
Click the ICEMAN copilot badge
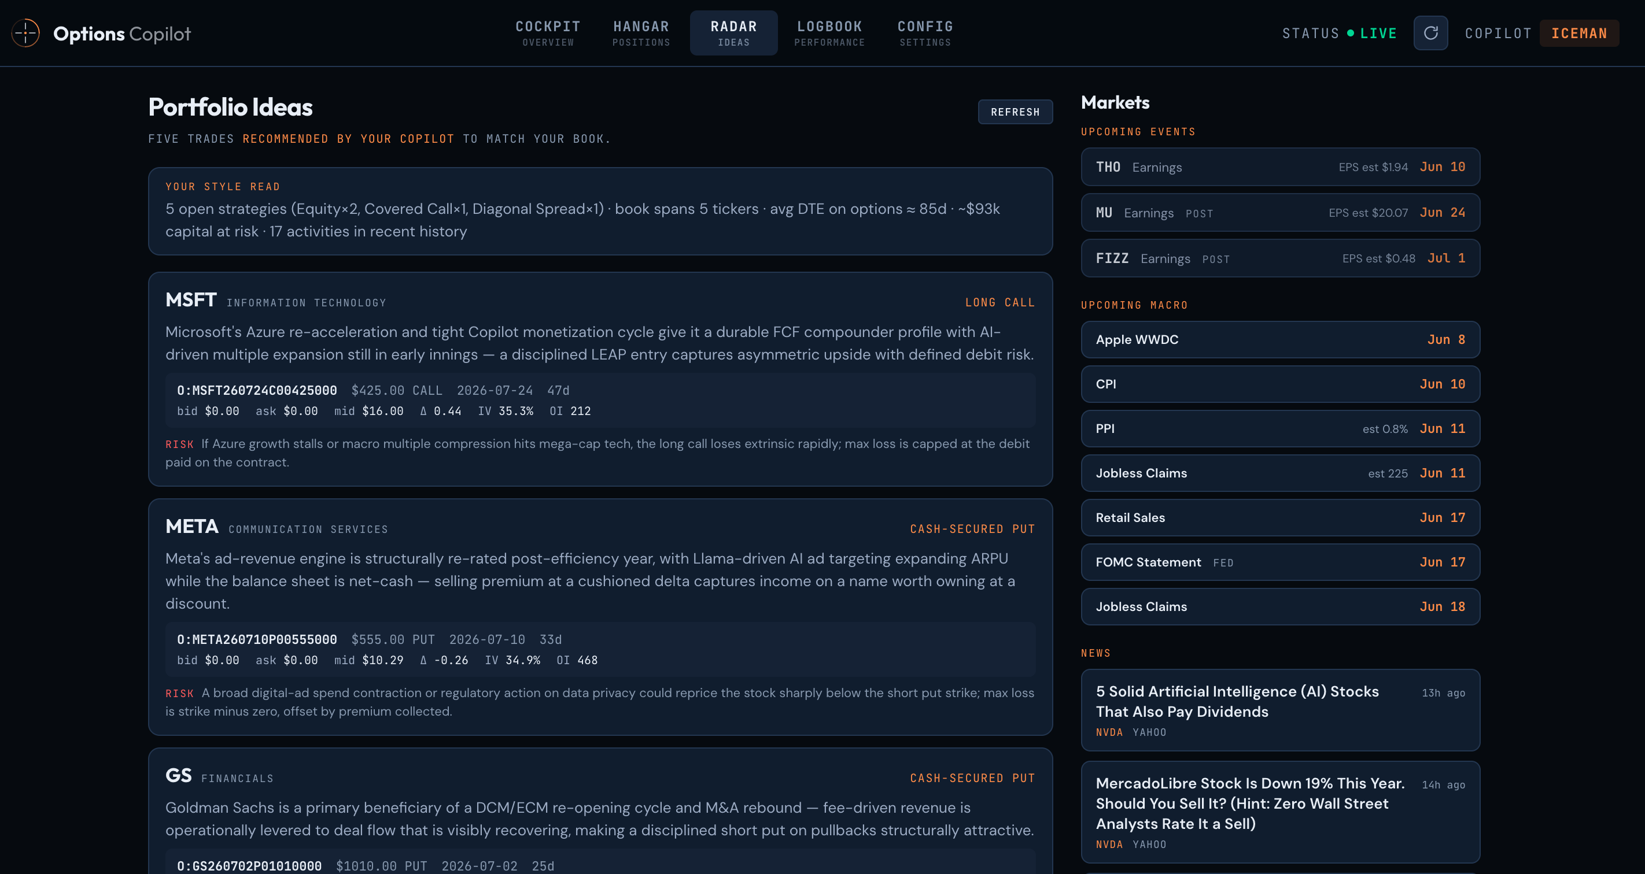point(1579,33)
